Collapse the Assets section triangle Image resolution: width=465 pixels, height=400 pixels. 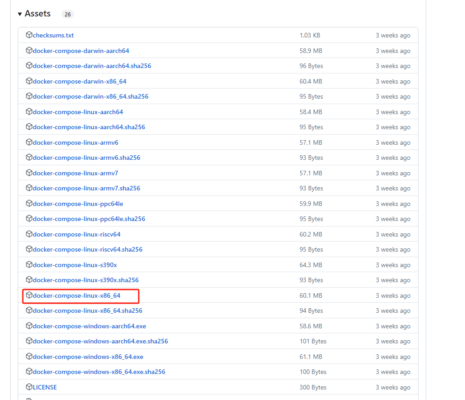20,14
